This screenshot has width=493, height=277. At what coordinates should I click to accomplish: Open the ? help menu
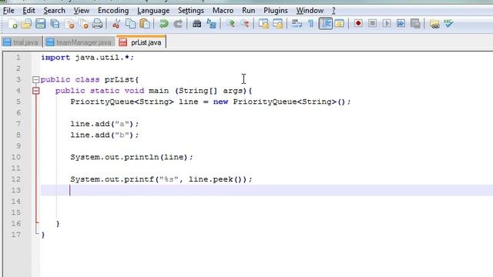(x=334, y=10)
